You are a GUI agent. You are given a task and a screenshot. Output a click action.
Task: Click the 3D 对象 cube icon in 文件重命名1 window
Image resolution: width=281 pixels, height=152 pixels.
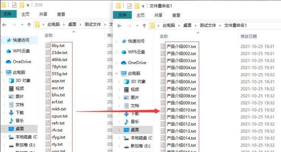point(126,82)
